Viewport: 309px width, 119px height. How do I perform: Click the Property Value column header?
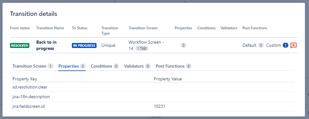(168, 79)
